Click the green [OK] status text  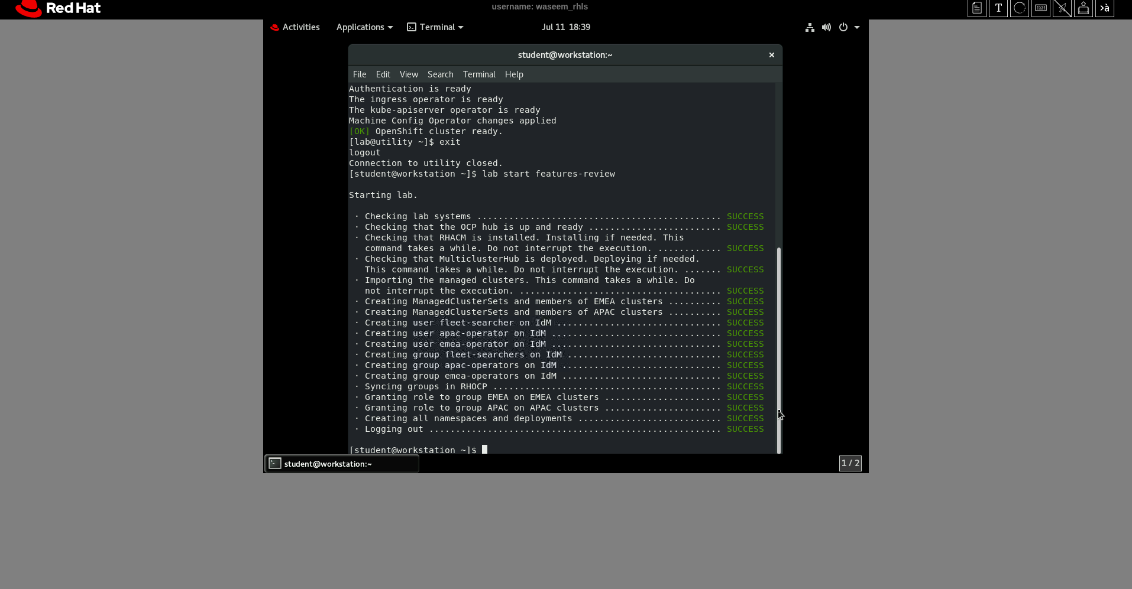pos(359,131)
